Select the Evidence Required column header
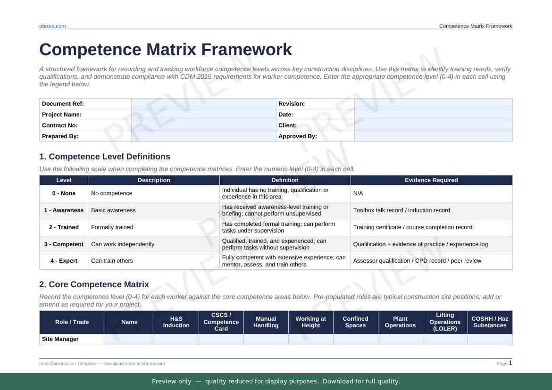 click(431, 180)
